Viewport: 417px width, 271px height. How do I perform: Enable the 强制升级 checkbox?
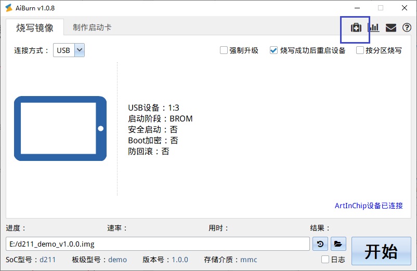[224, 50]
